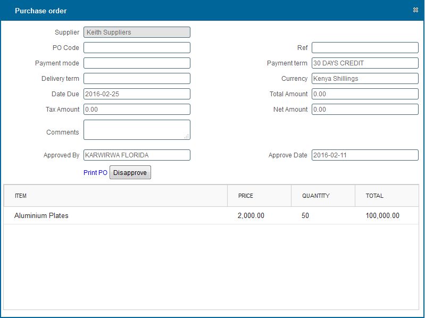Click the ITEM column header

(21, 196)
